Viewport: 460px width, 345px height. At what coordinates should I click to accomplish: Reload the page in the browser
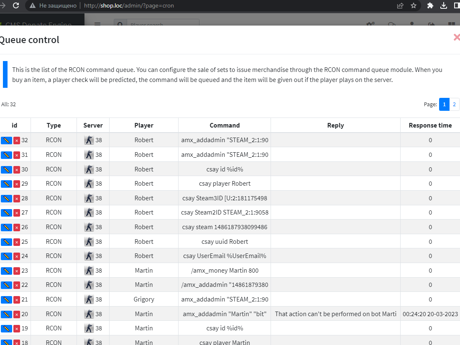coord(16,6)
